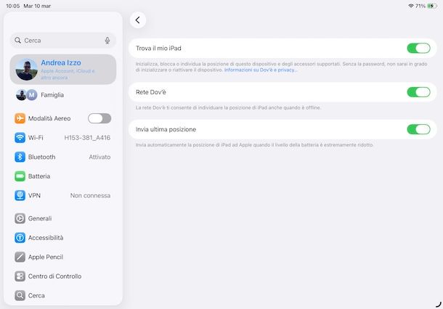
Task: Tap the VPN globe icon
Action: tap(20, 195)
